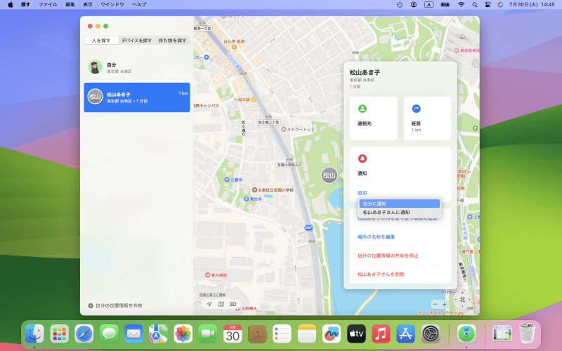The width and height of the screenshot is (562, 351).
Task: Click the plus icon beside 自分の位置情報を共有
Action: 91,305
